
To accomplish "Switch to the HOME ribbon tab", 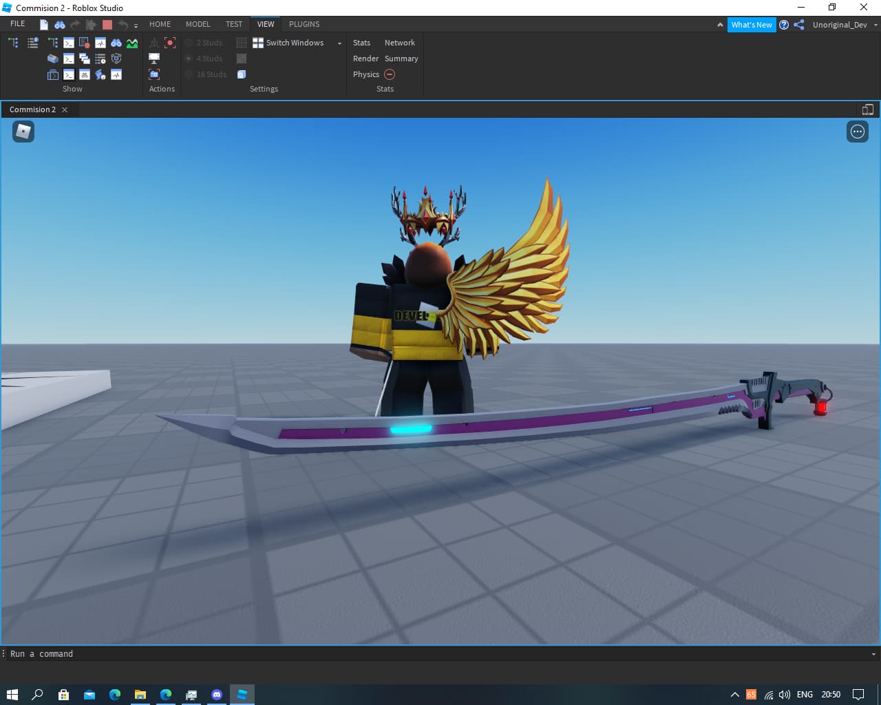I will 160,24.
